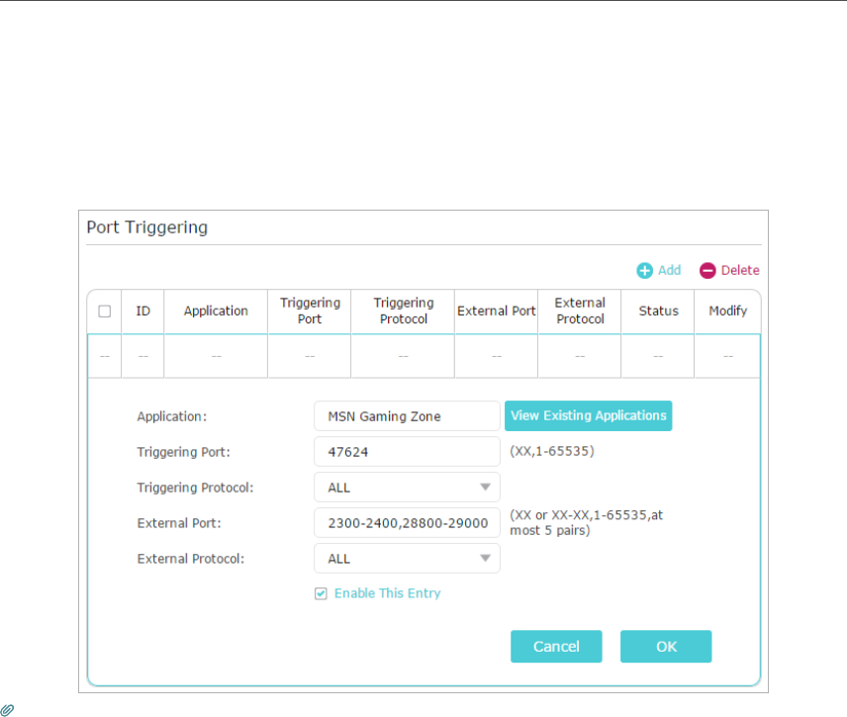This screenshot has width=847, height=717.
Task: Click the Status column header
Action: (658, 311)
